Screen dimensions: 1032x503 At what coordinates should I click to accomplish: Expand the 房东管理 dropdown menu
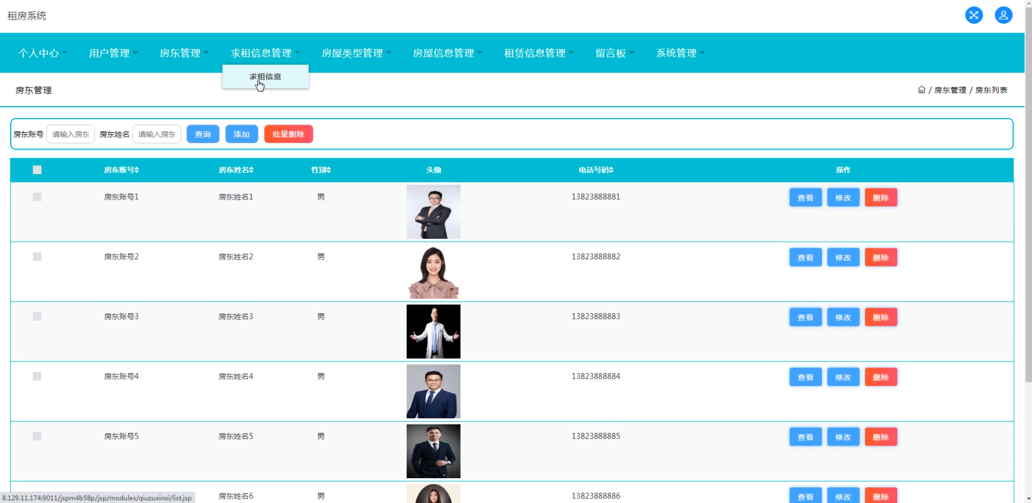tap(184, 53)
